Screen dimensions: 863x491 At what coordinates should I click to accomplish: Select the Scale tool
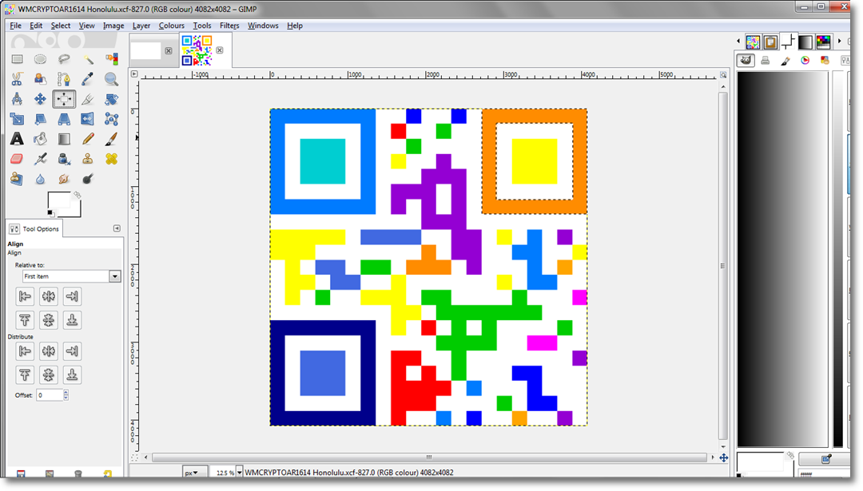(x=17, y=119)
